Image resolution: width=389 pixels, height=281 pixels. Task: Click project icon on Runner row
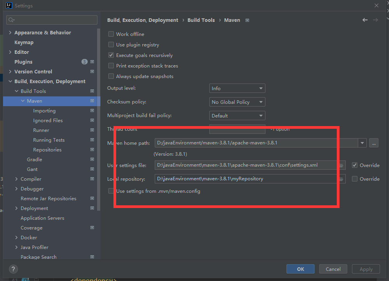pos(92,130)
